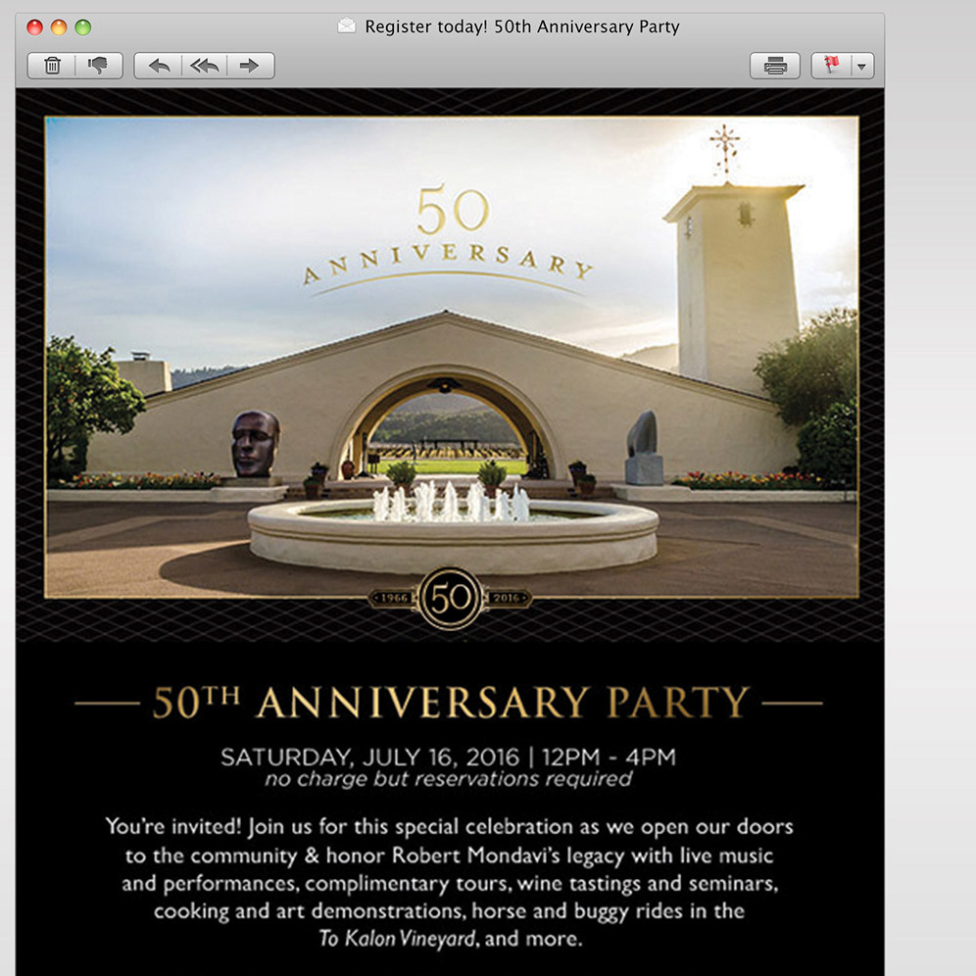
Task: Click the '50TH ANNIVERSARY PARTY' heading
Action: click(450, 703)
